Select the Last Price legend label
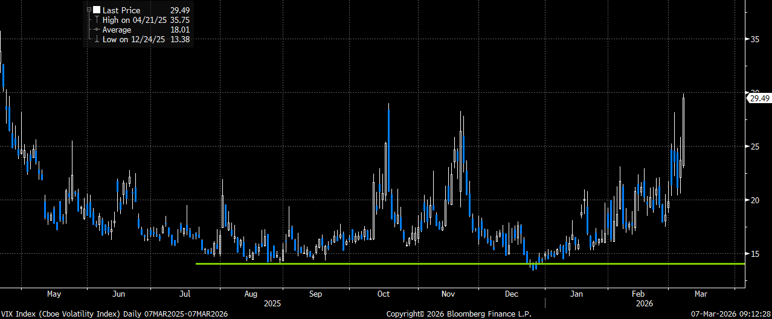This screenshot has width=772, height=319. point(121,10)
